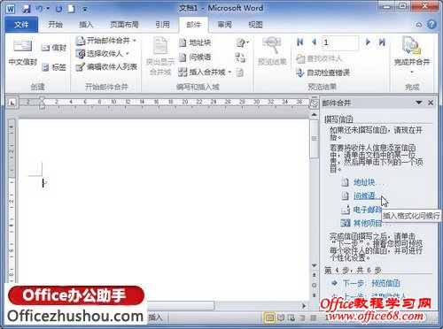This screenshot has width=443, height=329.
Task: Open 完成并合并 dropdown button
Action: [x=412, y=56]
